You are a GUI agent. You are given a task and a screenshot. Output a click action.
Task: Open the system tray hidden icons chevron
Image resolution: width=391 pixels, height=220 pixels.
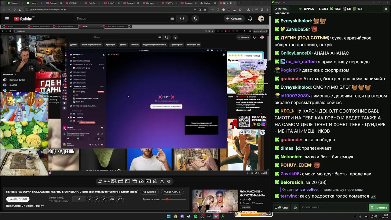coord(356,216)
